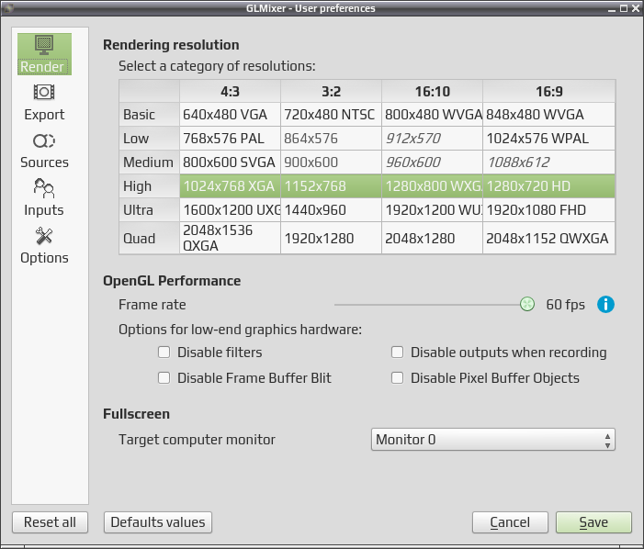This screenshot has width=644, height=549.
Task: Select the Medium resolution row header
Action: [149, 162]
